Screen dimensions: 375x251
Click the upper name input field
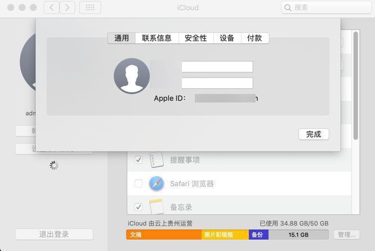coord(217,67)
